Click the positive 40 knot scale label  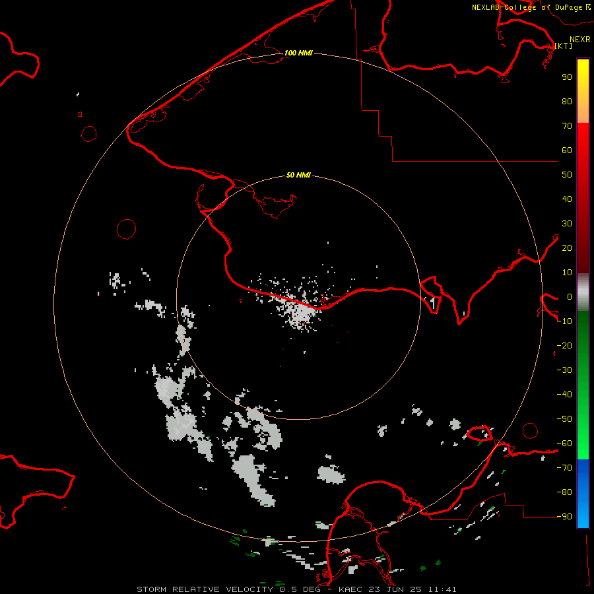567,199
